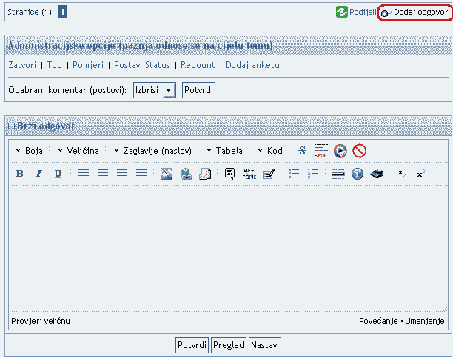Insert a spoiler tag

tap(321, 151)
